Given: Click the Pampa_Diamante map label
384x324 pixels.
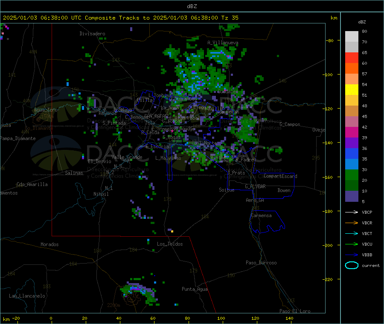Looking at the screenshot, I should coord(18,138).
